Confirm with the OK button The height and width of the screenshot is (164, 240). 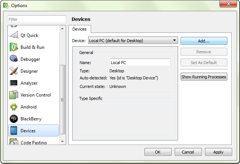point(158,152)
